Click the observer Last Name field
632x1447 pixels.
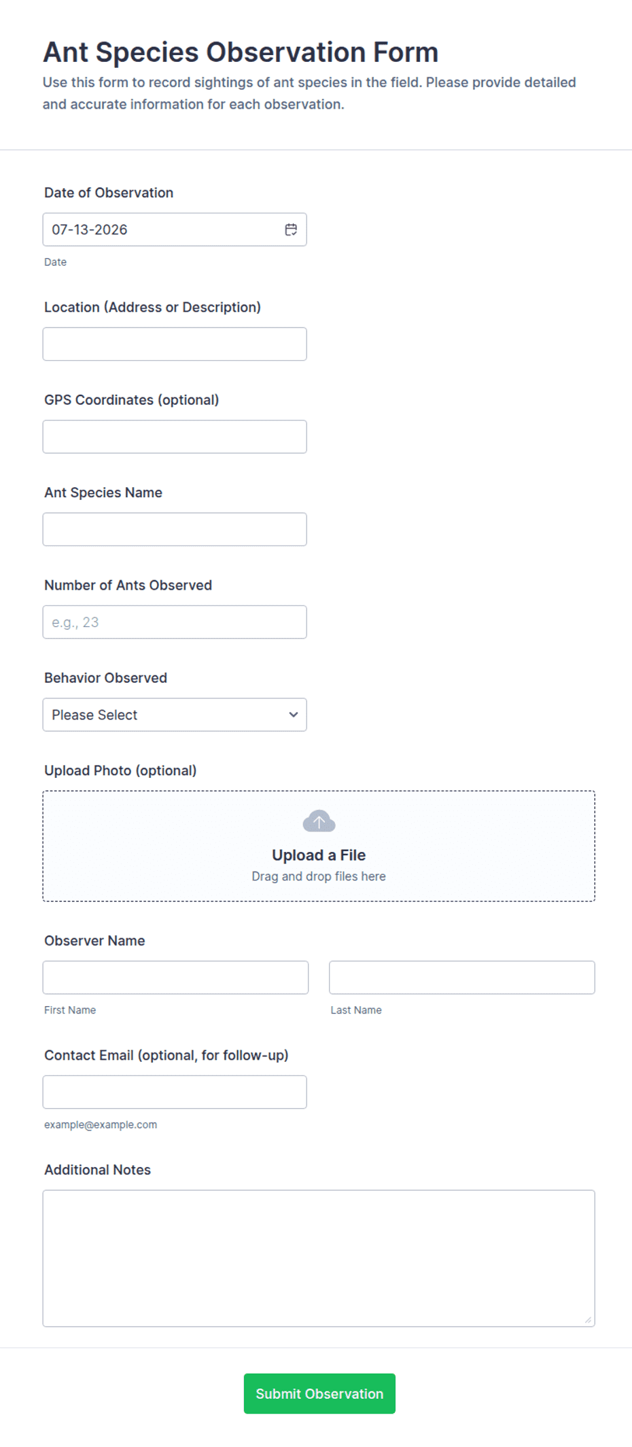pos(462,978)
